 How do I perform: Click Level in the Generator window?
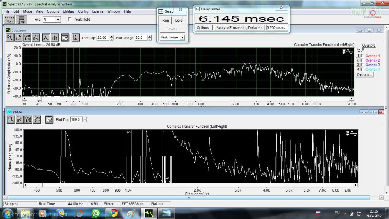[x=179, y=21]
